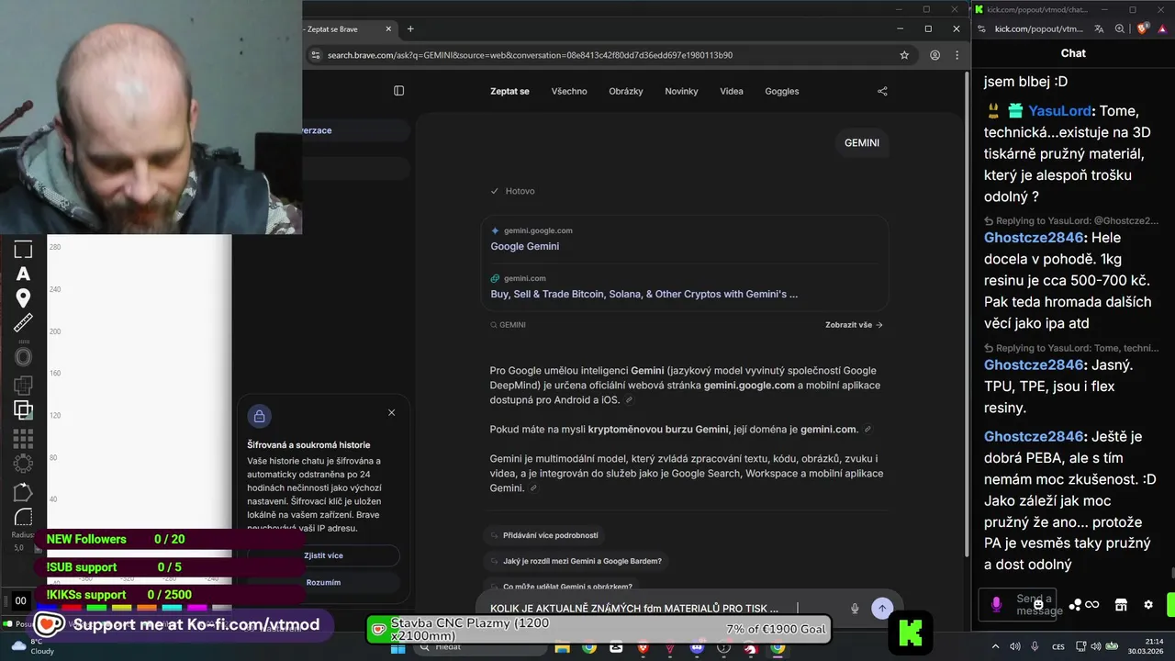The image size is (1175, 661).
Task: Open the Kick chat shop icon
Action: (x=1121, y=605)
